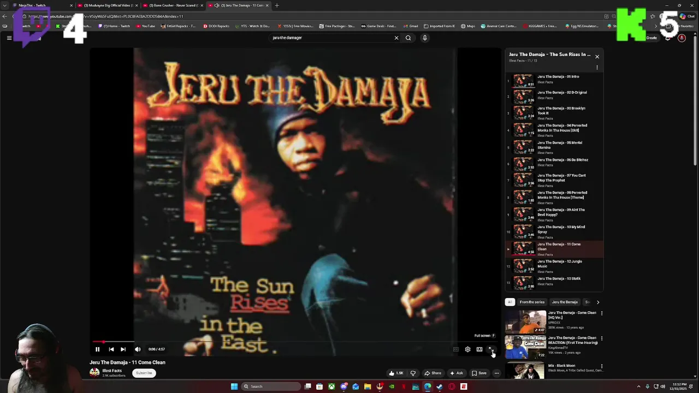Image resolution: width=699 pixels, height=393 pixels.
Task: Open Windows Start menu
Action: [234, 386]
